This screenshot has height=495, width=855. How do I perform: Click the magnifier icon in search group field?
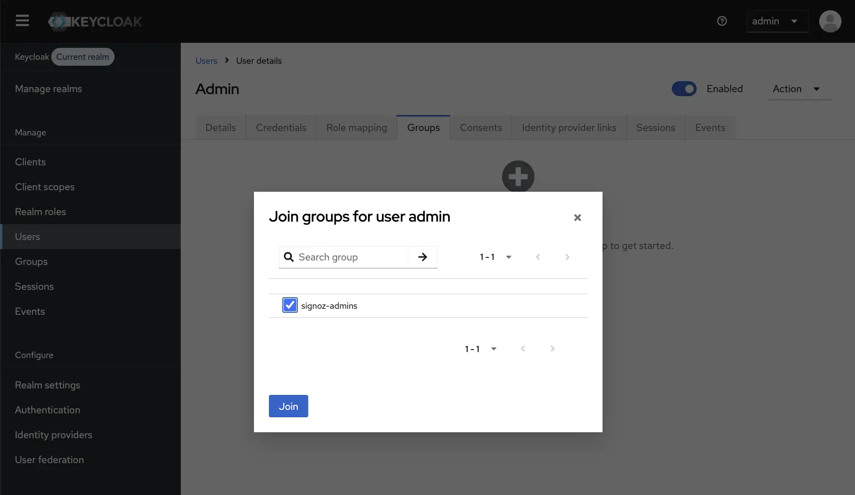pos(288,257)
